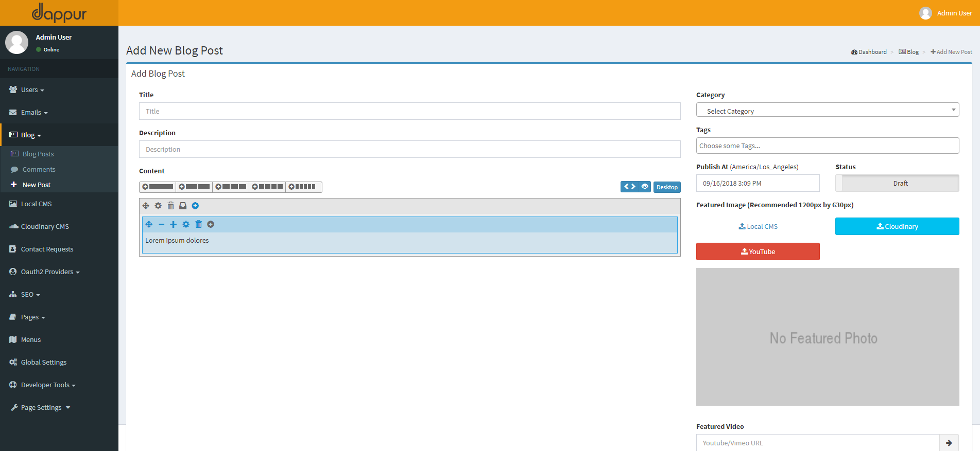Screen dimensions: 980x451
Task: Expand Oauth2 Providers sidebar menu
Action: [59, 272]
